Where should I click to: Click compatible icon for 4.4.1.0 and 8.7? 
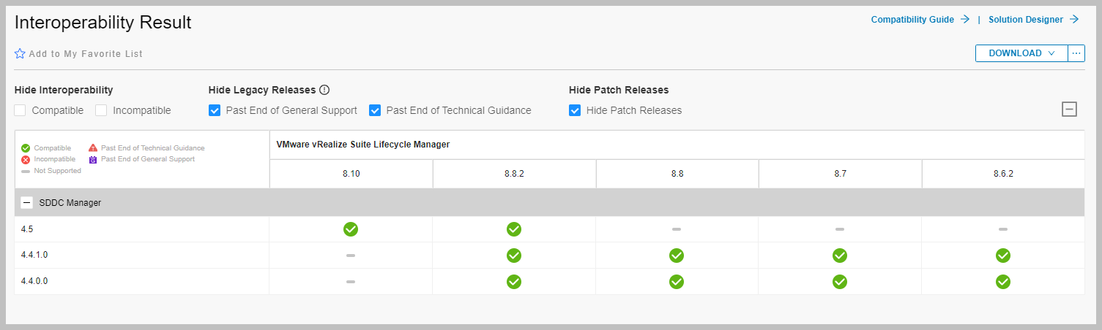tap(840, 256)
